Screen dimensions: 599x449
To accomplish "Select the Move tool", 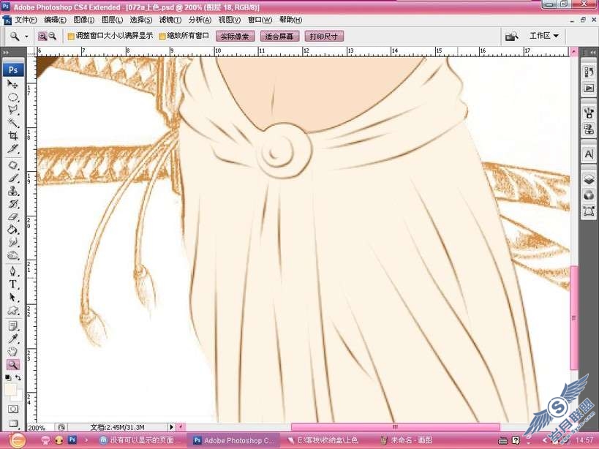I will (12, 83).
